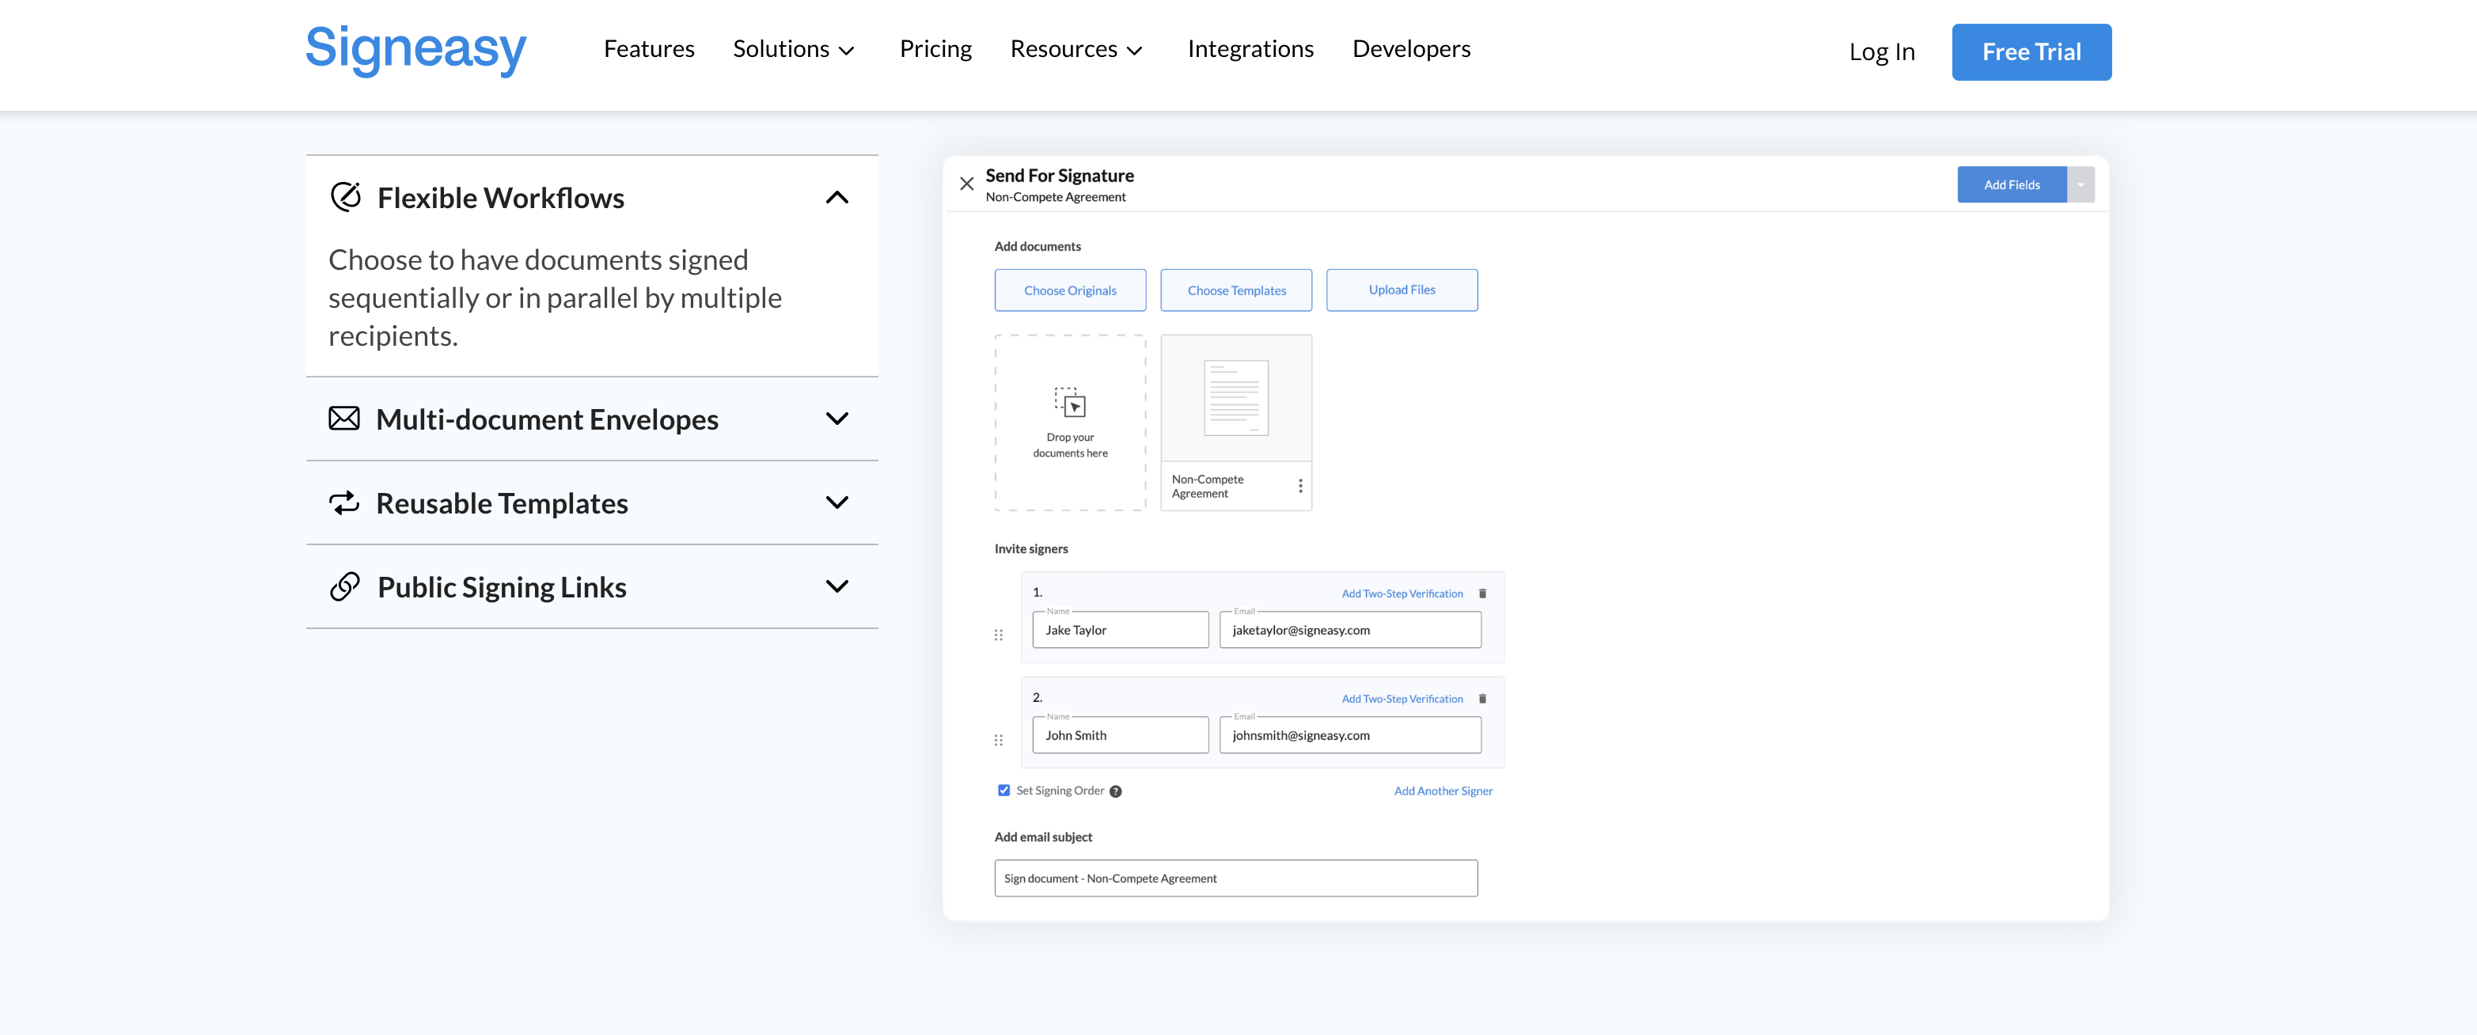Click drag handle beside John Smith row

point(998,741)
